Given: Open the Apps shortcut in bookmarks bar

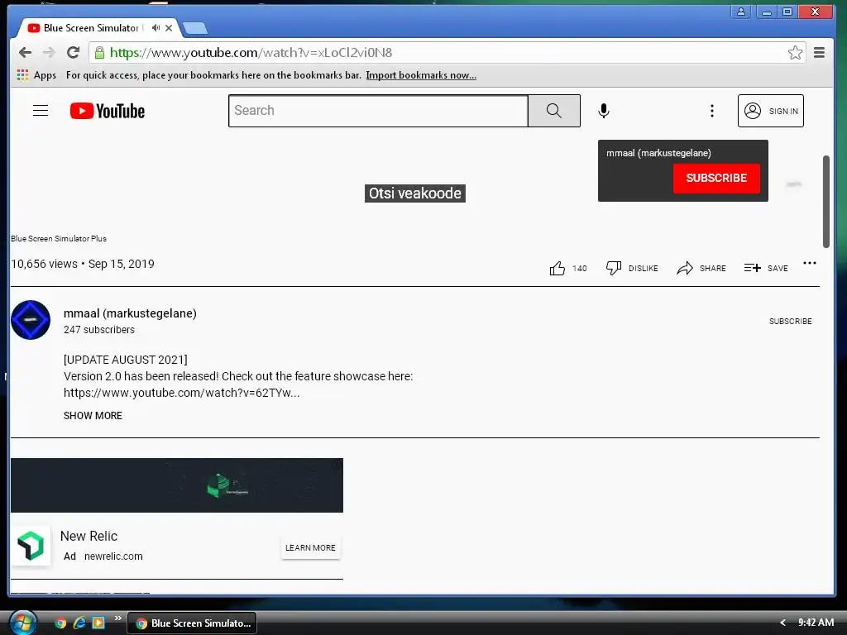Looking at the screenshot, I should 36,75.
